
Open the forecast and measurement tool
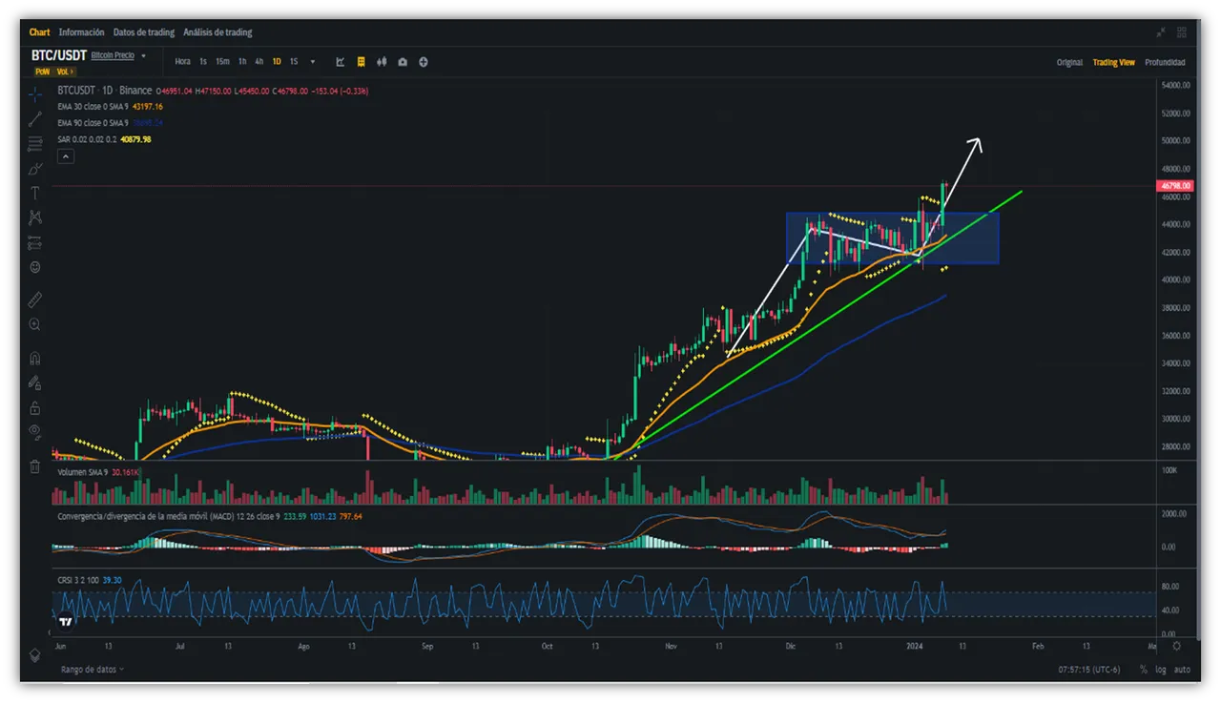point(35,242)
